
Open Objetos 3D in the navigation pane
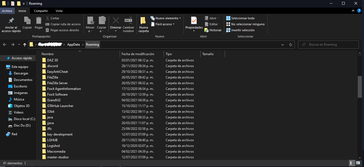pos(22,106)
